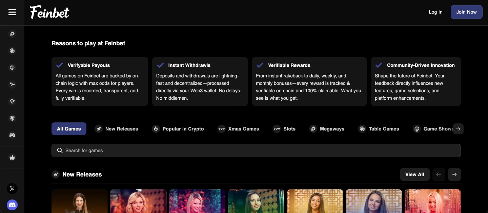The height and width of the screenshot is (213, 488).
Task: Click the game controller sidebar icon
Action: pos(12,135)
